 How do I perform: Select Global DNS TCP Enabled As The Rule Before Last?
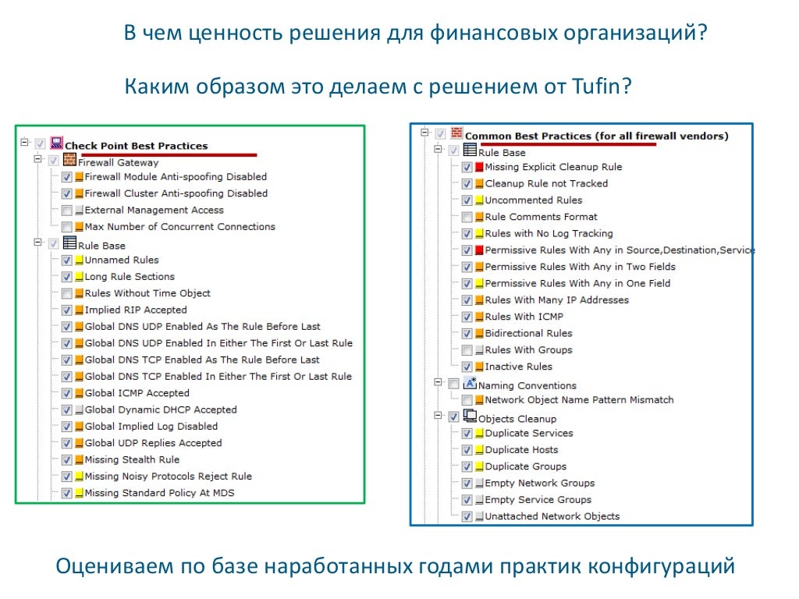pos(202,360)
